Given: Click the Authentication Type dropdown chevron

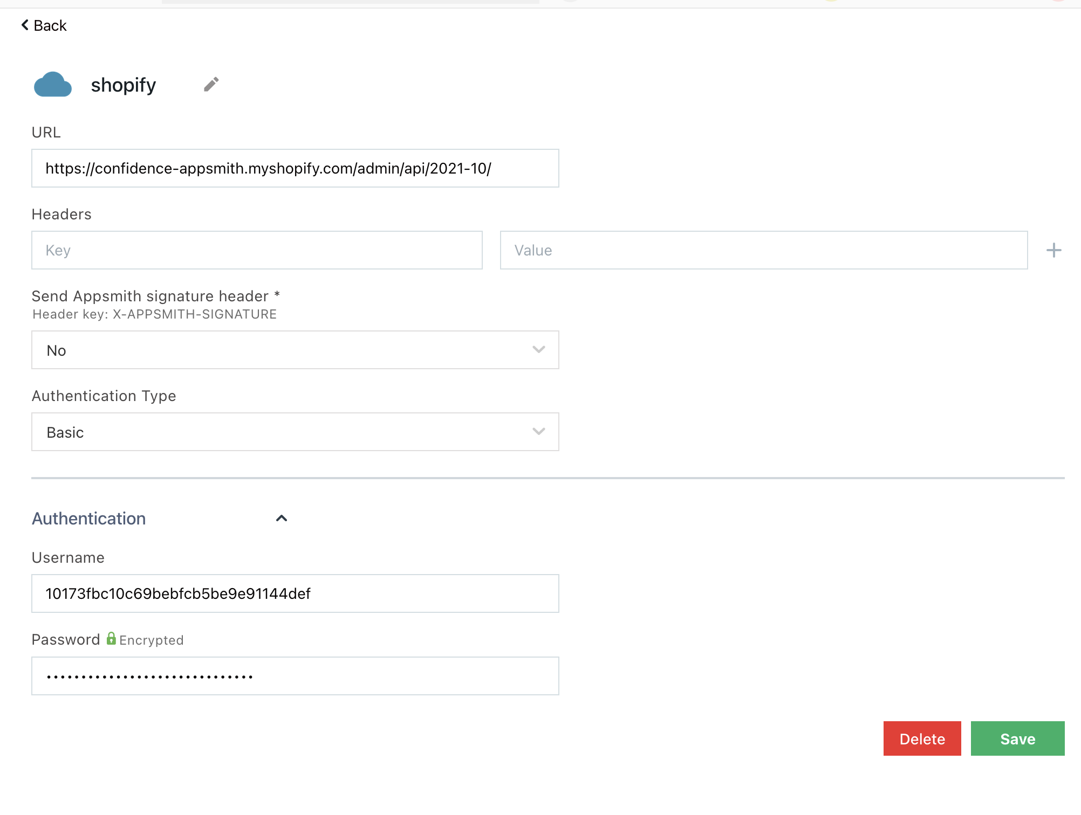Looking at the screenshot, I should [x=537, y=431].
